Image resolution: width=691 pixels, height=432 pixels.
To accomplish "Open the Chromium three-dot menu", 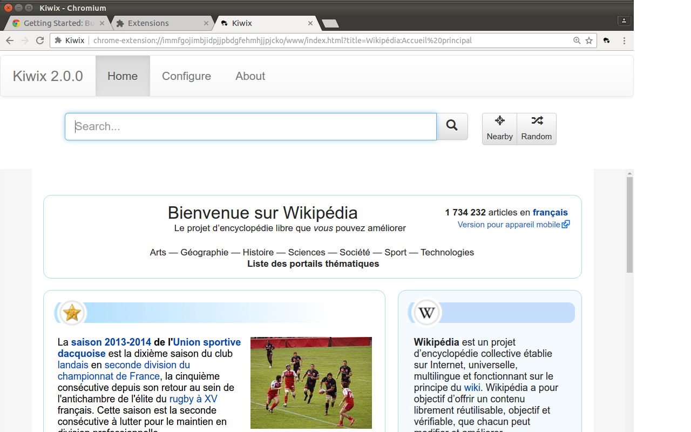I will click(624, 40).
